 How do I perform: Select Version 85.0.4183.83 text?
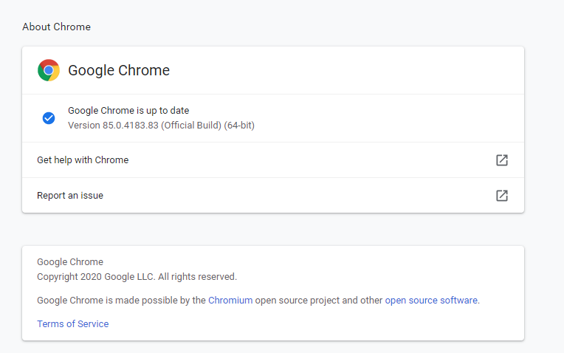[113, 126]
